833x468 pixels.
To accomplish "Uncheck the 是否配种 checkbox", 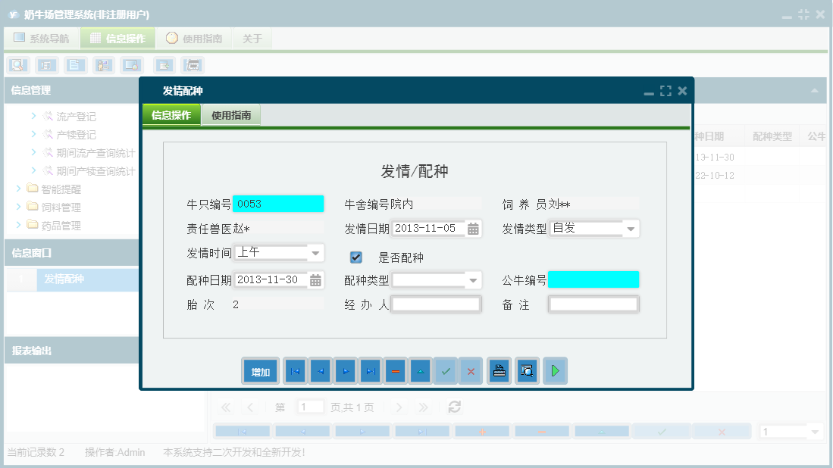I will pos(355,257).
